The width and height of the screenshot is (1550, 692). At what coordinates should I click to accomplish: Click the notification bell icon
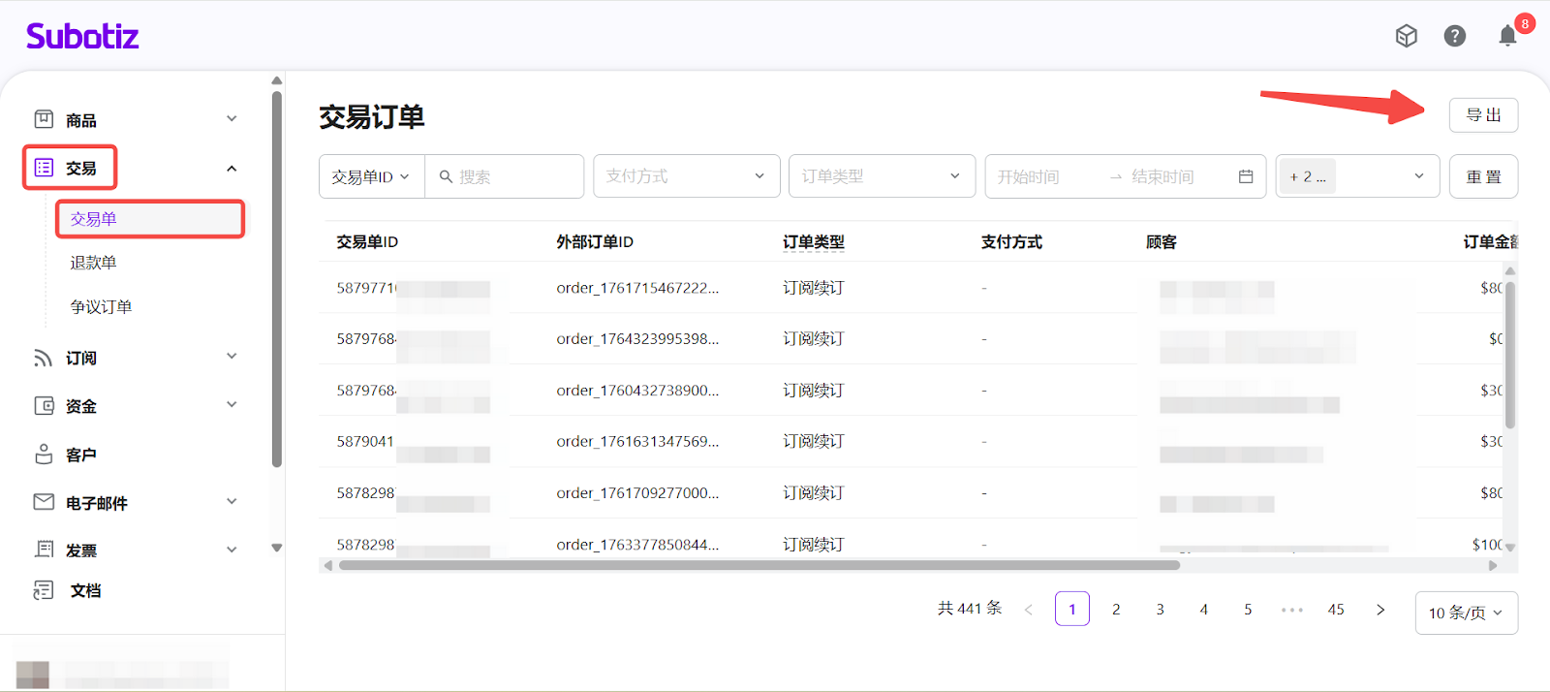coord(1507,37)
